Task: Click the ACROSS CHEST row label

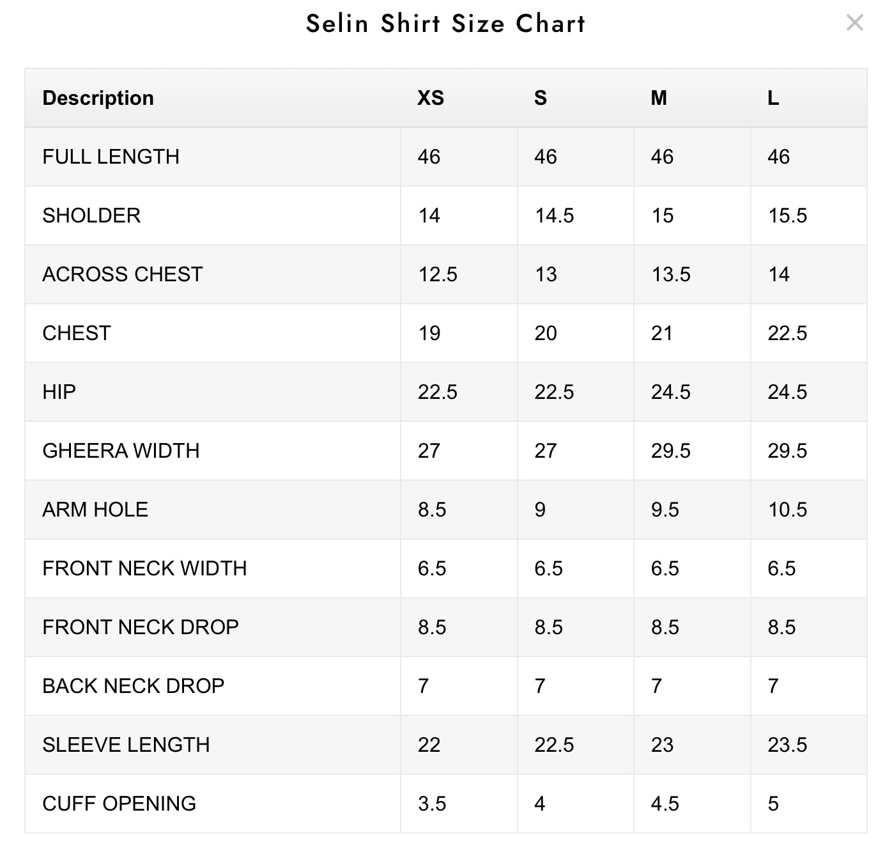Action: 122,274
